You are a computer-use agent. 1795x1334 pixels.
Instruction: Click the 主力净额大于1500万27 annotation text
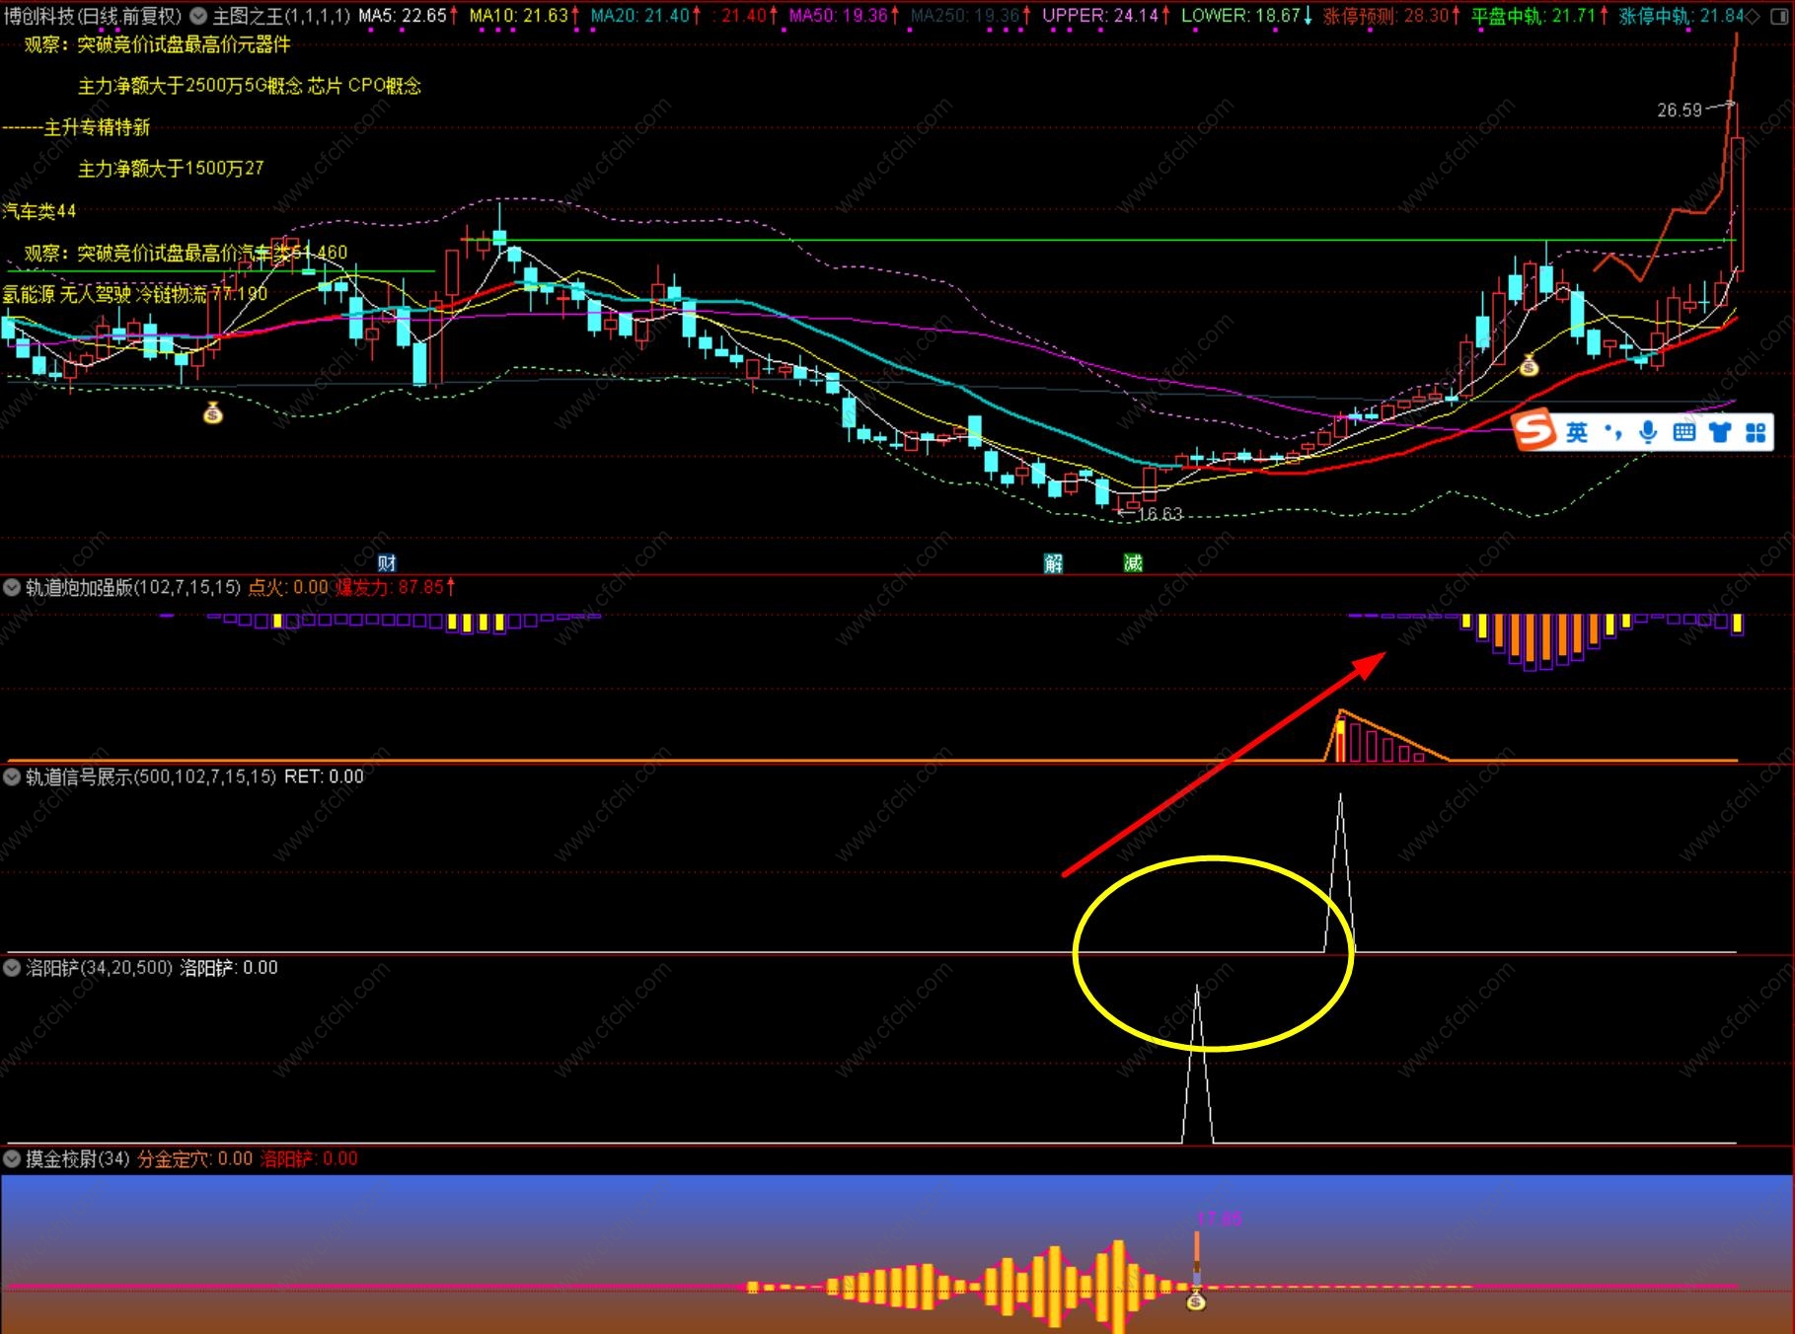(x=171, y=169)
